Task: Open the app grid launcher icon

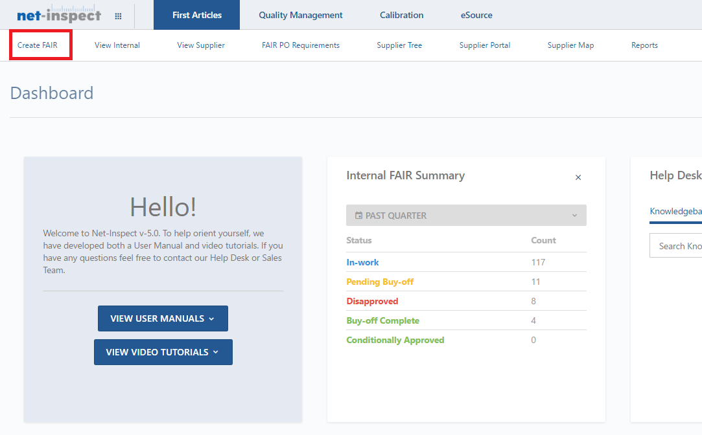Action: coord(118,16)
